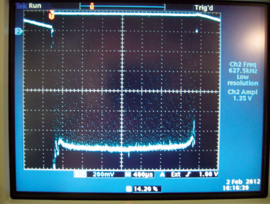Select the A trigger type label

coord(162,175)
